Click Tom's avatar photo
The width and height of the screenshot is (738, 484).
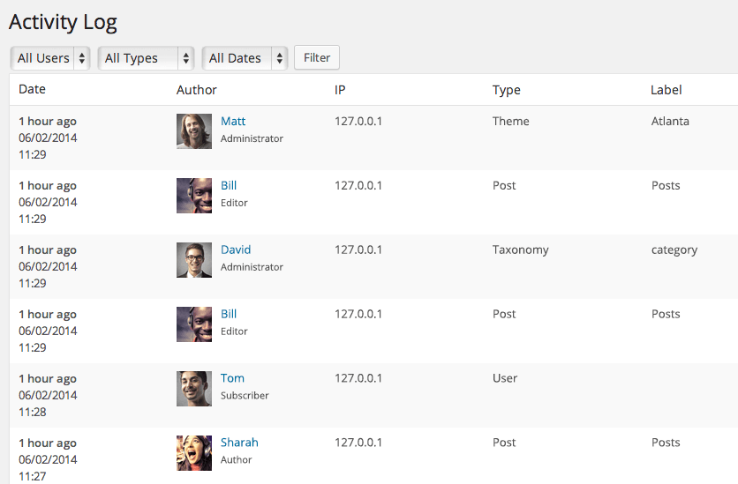194,389
